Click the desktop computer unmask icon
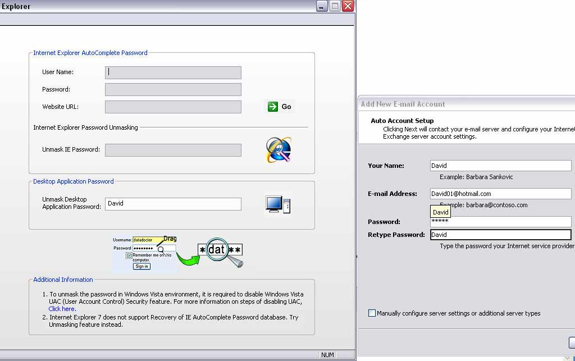Screen dimensions: 575x361 (278, 204)
